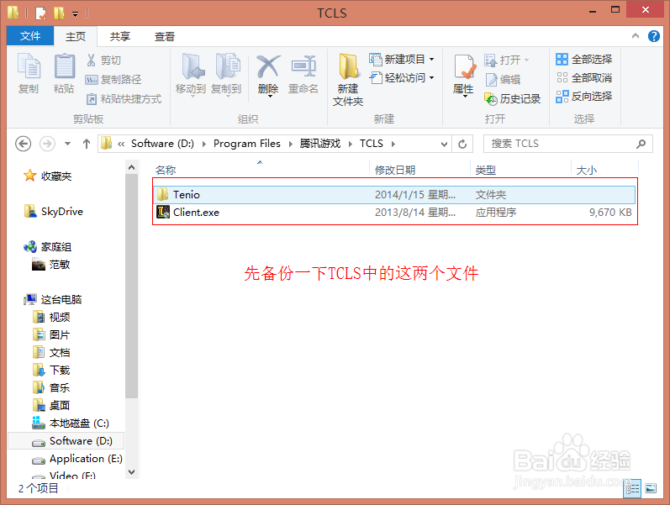670x505 pixels.
Task: Switch to the Share (共享) tab
Action: click(120, 37)
